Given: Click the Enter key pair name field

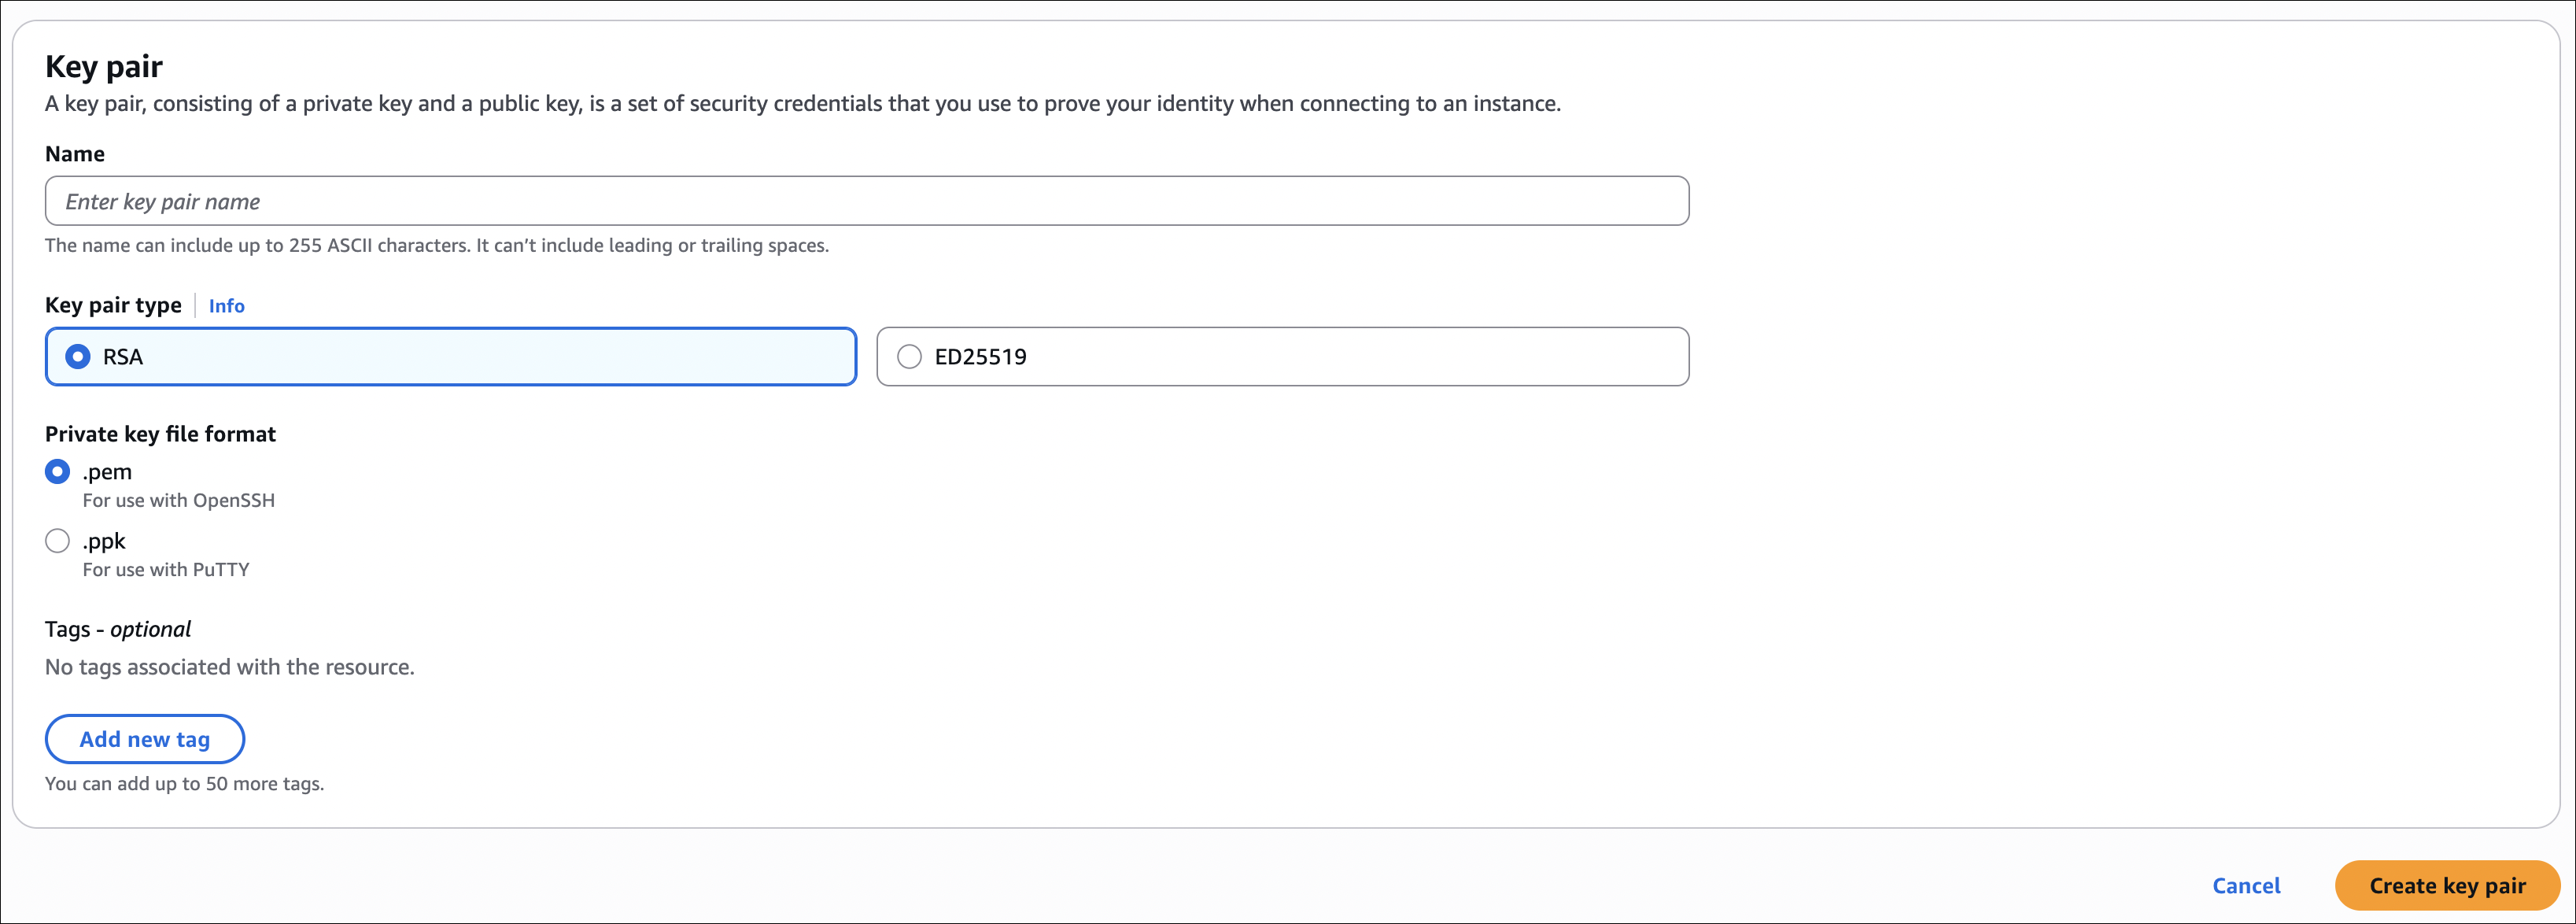Looking at the screenshot, I should [866, 201].
